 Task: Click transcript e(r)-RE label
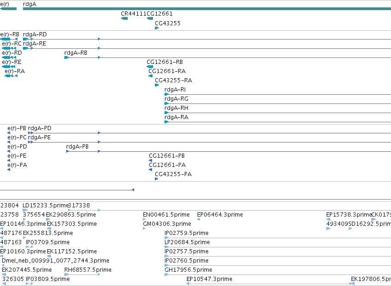11,62
